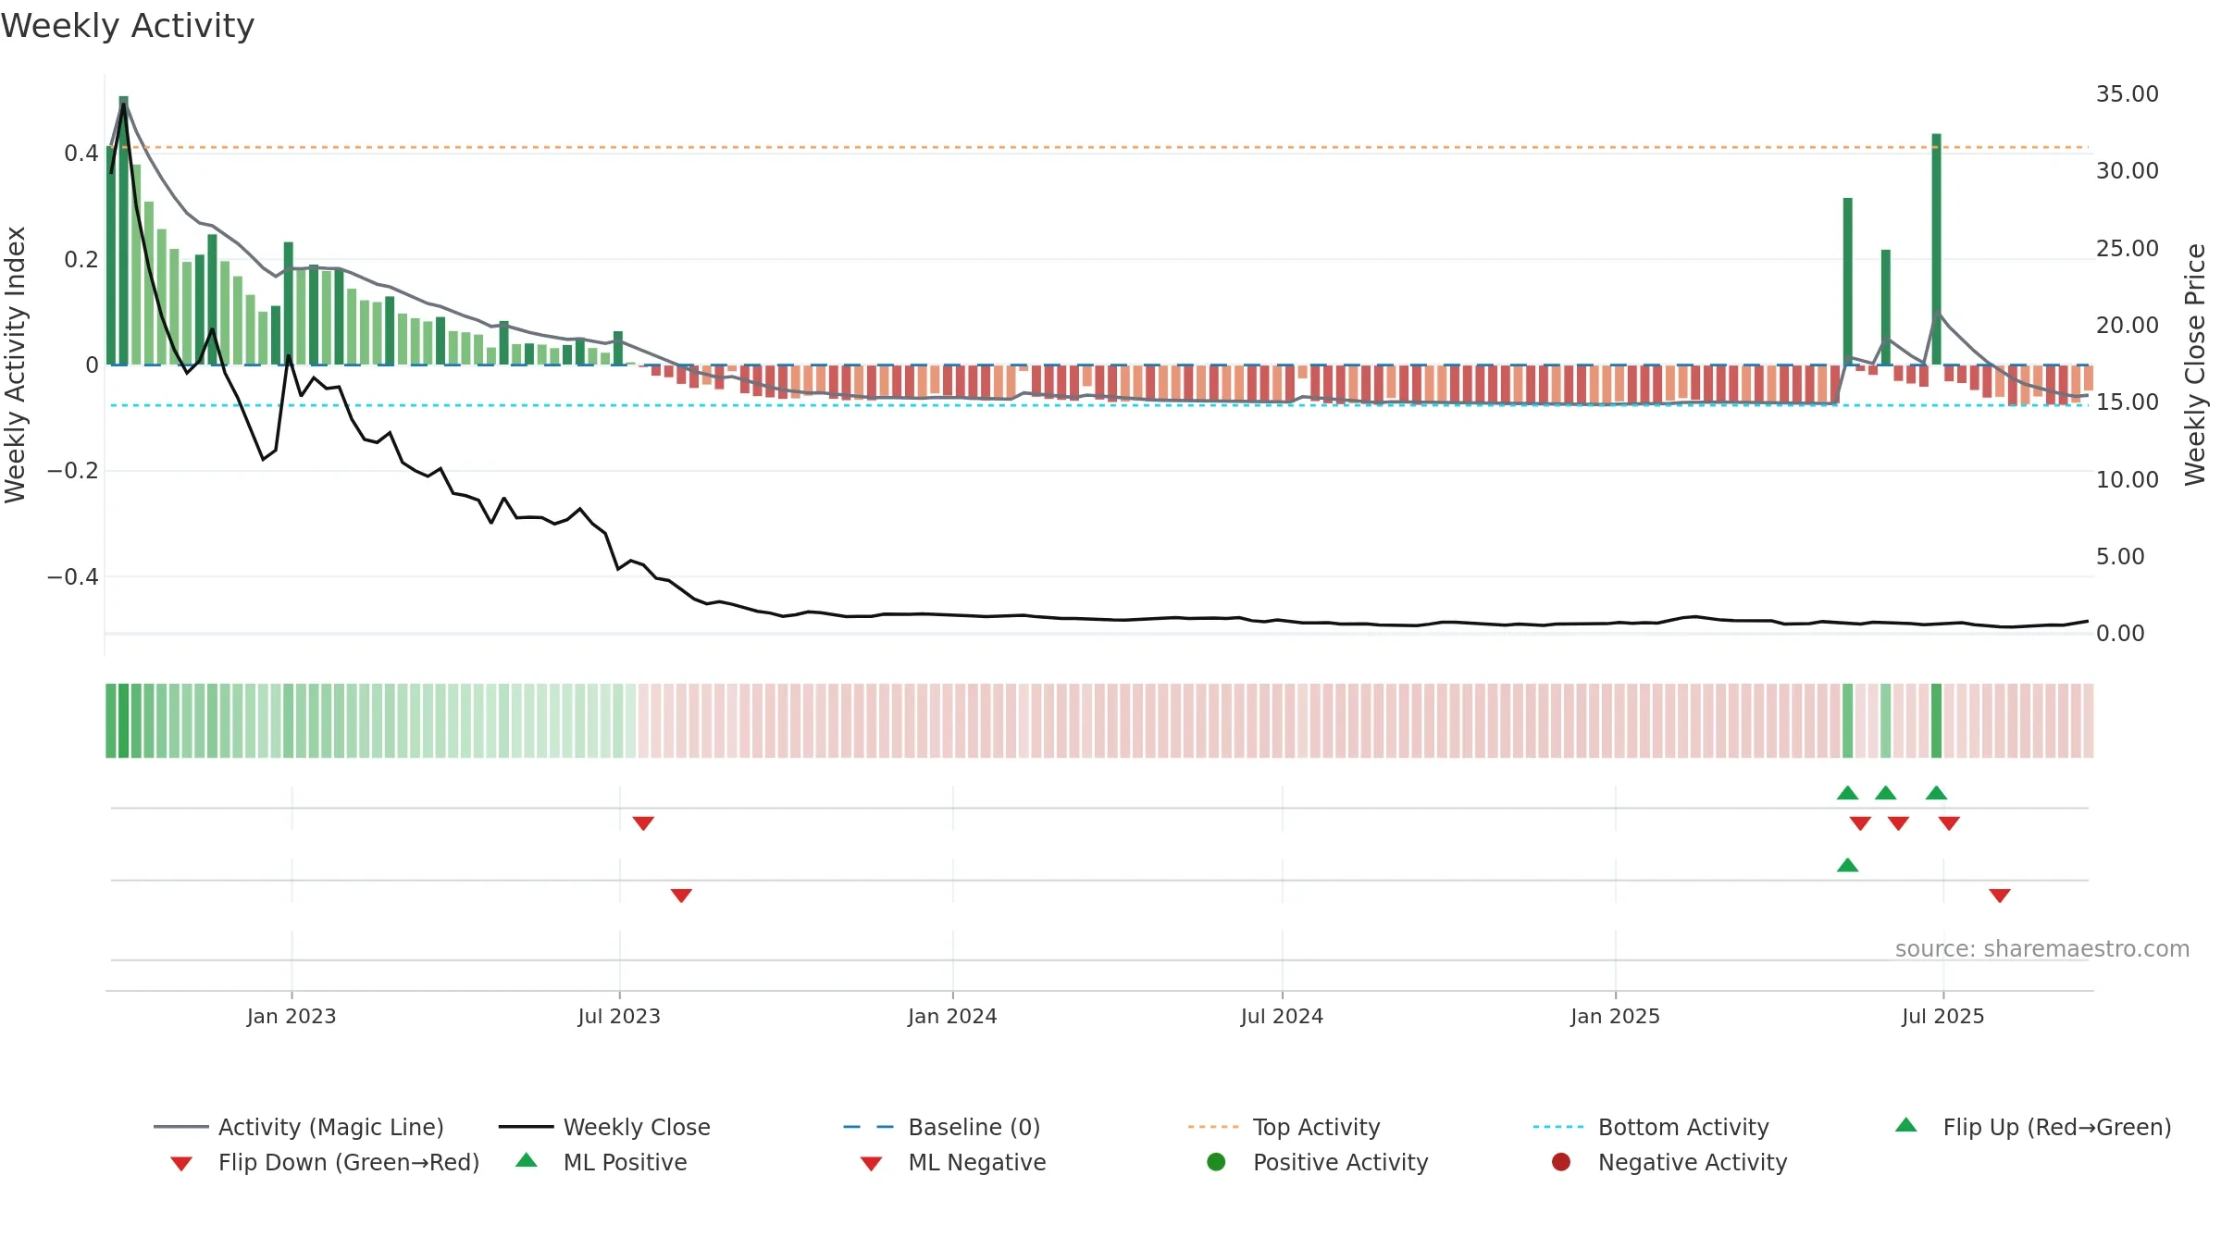Click the ML Negative marker after Jul 2025
The width and height of the screenshot is (2221, 1249).
coord(1999,896)
